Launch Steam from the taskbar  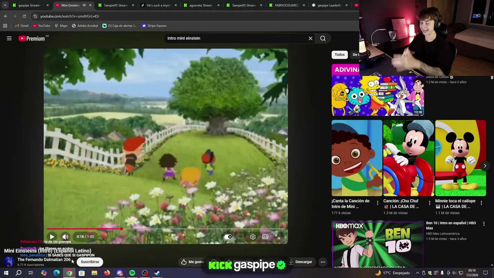click(157, 273)
